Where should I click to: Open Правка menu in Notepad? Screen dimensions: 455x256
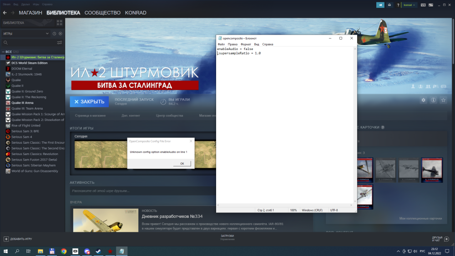click(233, 45)
